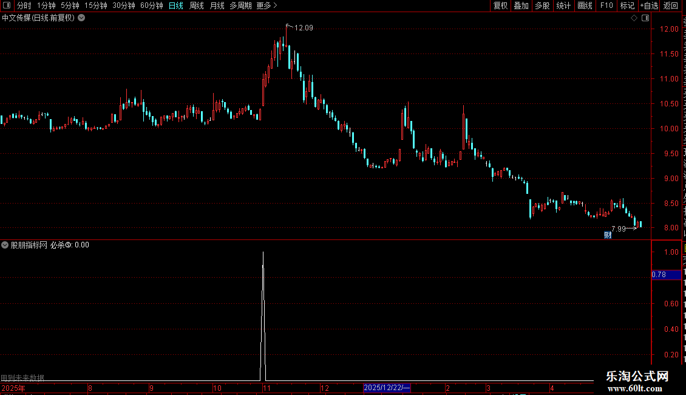Toggle the left sidebar panel icon
Viewport: 686px width, 395px height.
pyautogui.click(x=7, y=5)
